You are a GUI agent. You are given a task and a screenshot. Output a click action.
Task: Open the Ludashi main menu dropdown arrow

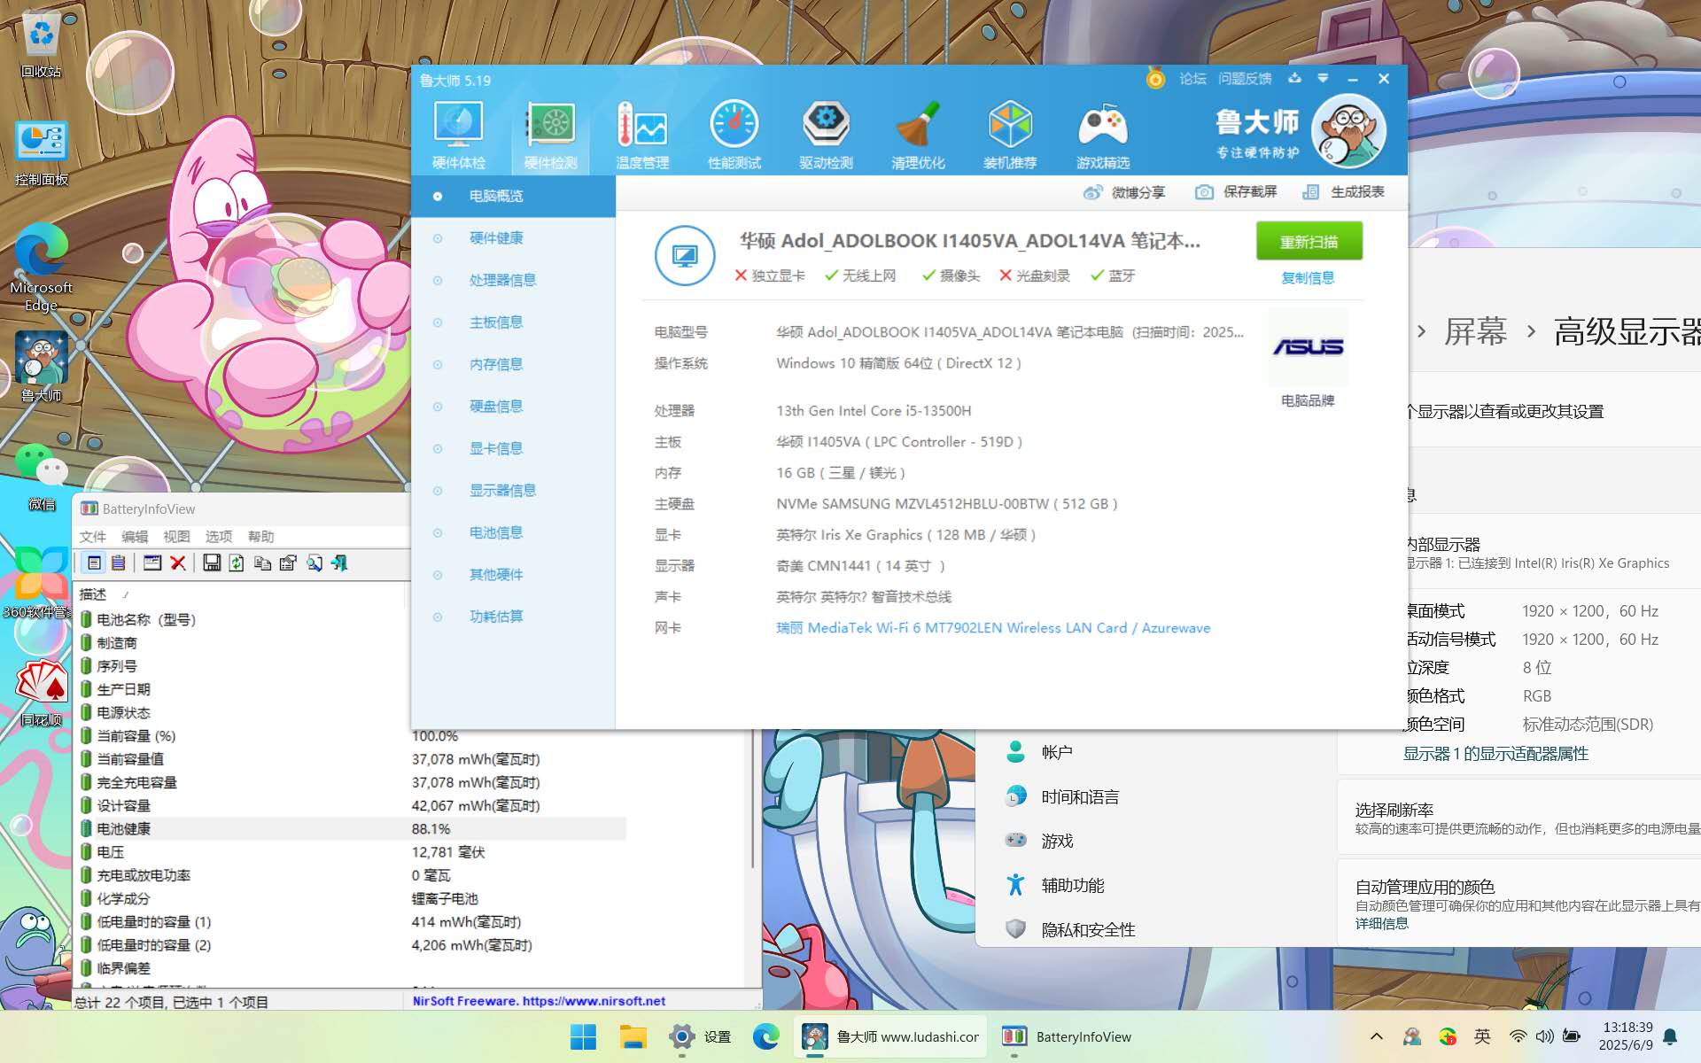(1323, 78)
